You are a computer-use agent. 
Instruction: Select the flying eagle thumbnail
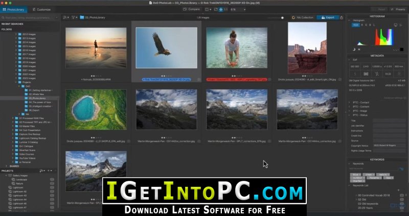[167, 48]
